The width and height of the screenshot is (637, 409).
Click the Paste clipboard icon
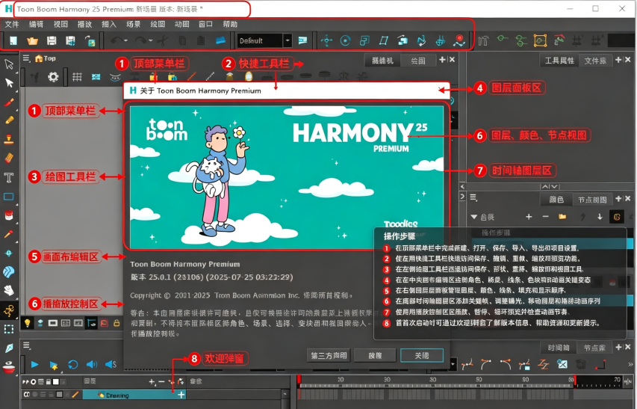coord(201,40)
